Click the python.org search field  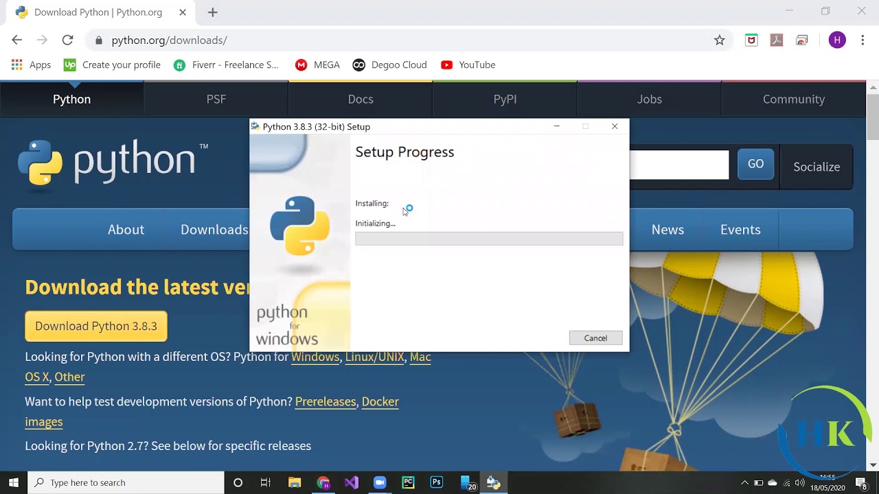pyautogui.click(x=678, y=165)
